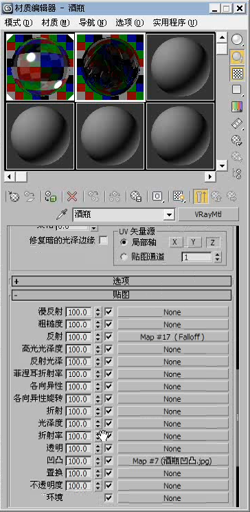Click the sample slots scroll right arrow
This screenshot has height=512, width=250.
(x=210, y=176)
